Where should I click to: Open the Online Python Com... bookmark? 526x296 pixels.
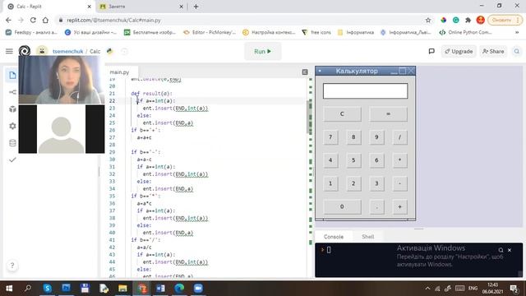coord(466,32)
